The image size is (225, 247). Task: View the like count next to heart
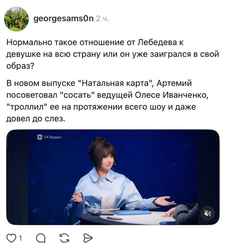(20, 238)
